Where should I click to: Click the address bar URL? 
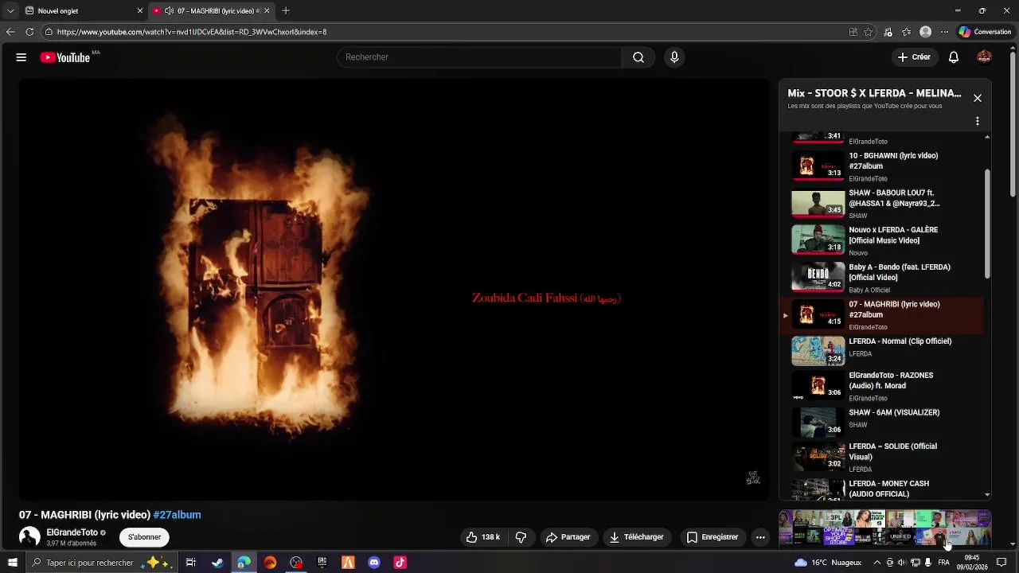click(192, 32)
